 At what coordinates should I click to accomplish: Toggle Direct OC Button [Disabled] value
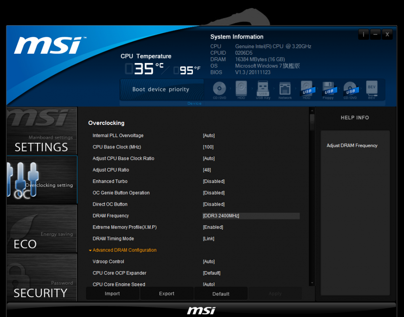click(214, 204)
